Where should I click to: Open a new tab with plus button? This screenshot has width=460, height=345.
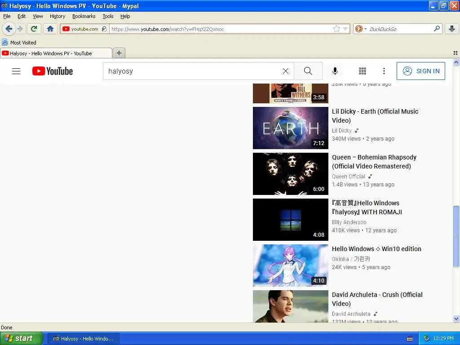(x=119, y=53)
